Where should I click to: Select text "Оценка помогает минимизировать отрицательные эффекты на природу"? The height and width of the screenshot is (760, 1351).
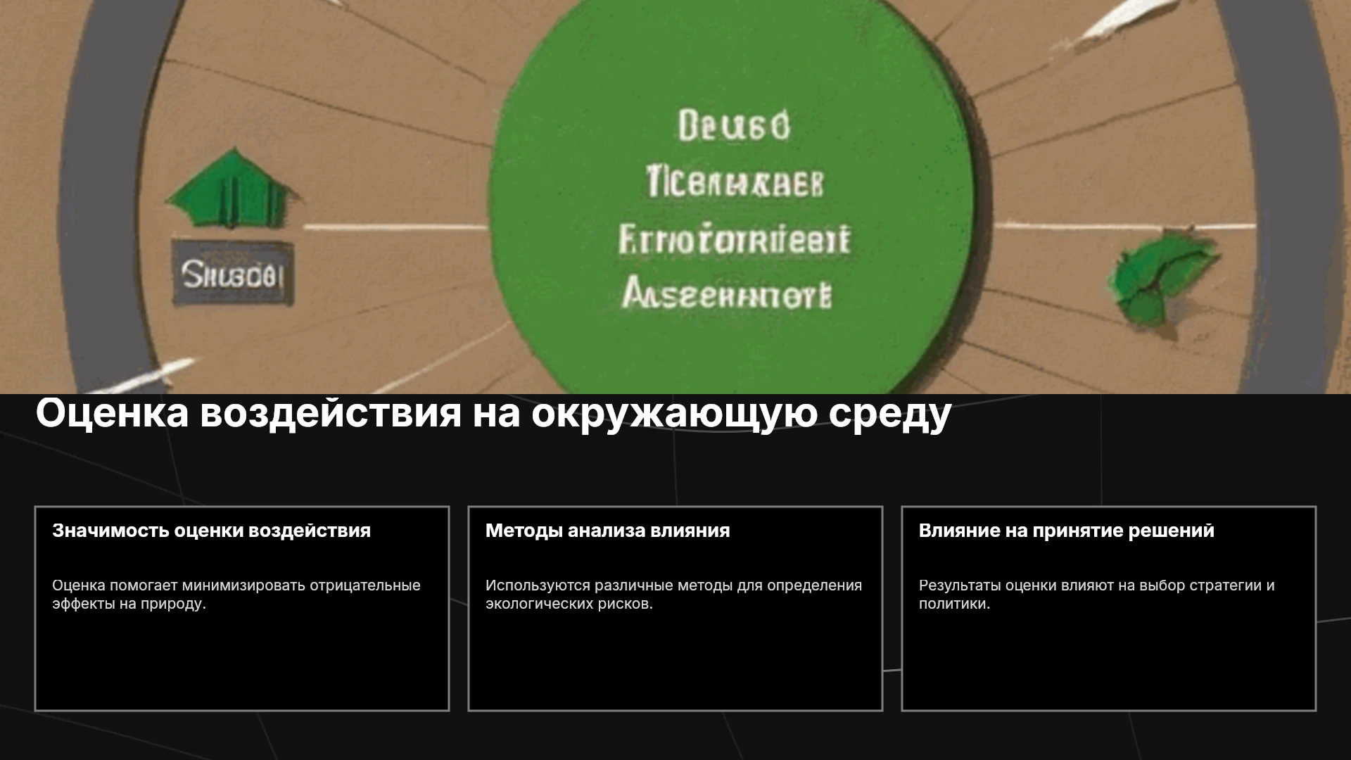point(236,595)
